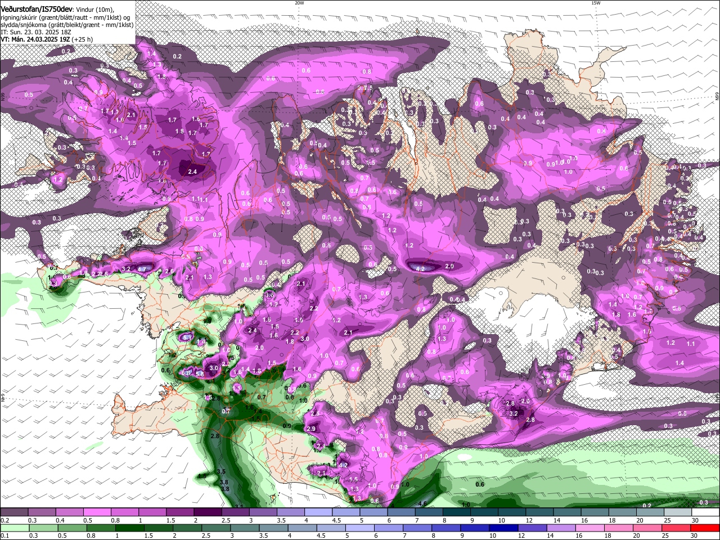720x540 pixels.
Task: Select the upper scale swatch starting at 0.3
Action: (x=42, y=512)
